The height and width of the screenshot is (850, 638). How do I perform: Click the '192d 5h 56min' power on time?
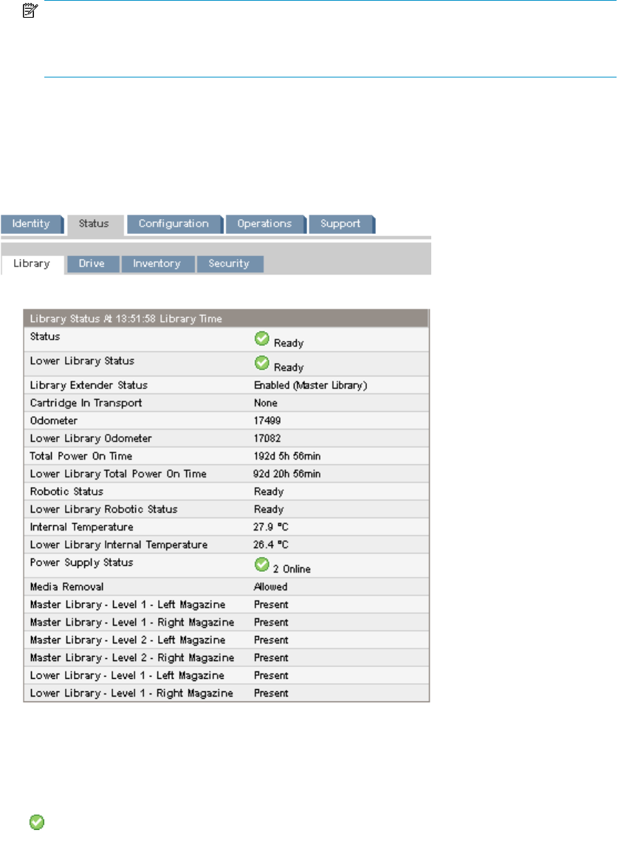(287, 457)
